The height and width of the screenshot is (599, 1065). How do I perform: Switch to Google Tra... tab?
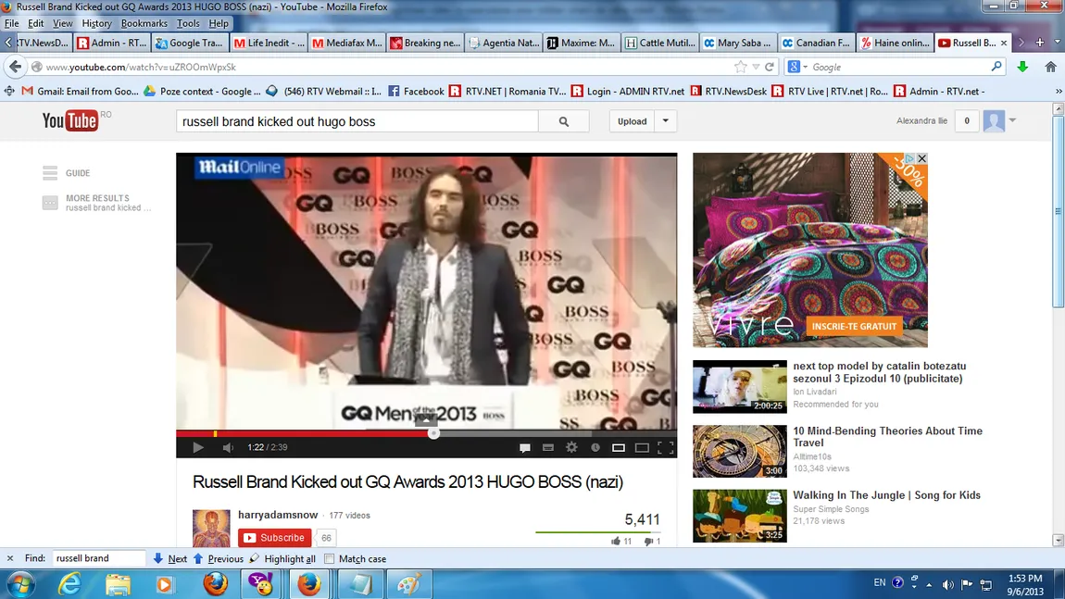[x=190, y=43]
